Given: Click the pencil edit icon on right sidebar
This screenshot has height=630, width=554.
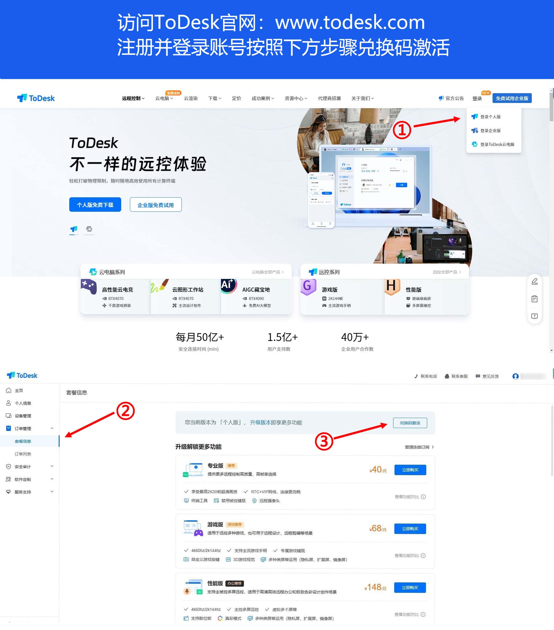Looking at the screenshot, I should pyautogui.click(x=534, y=282).
